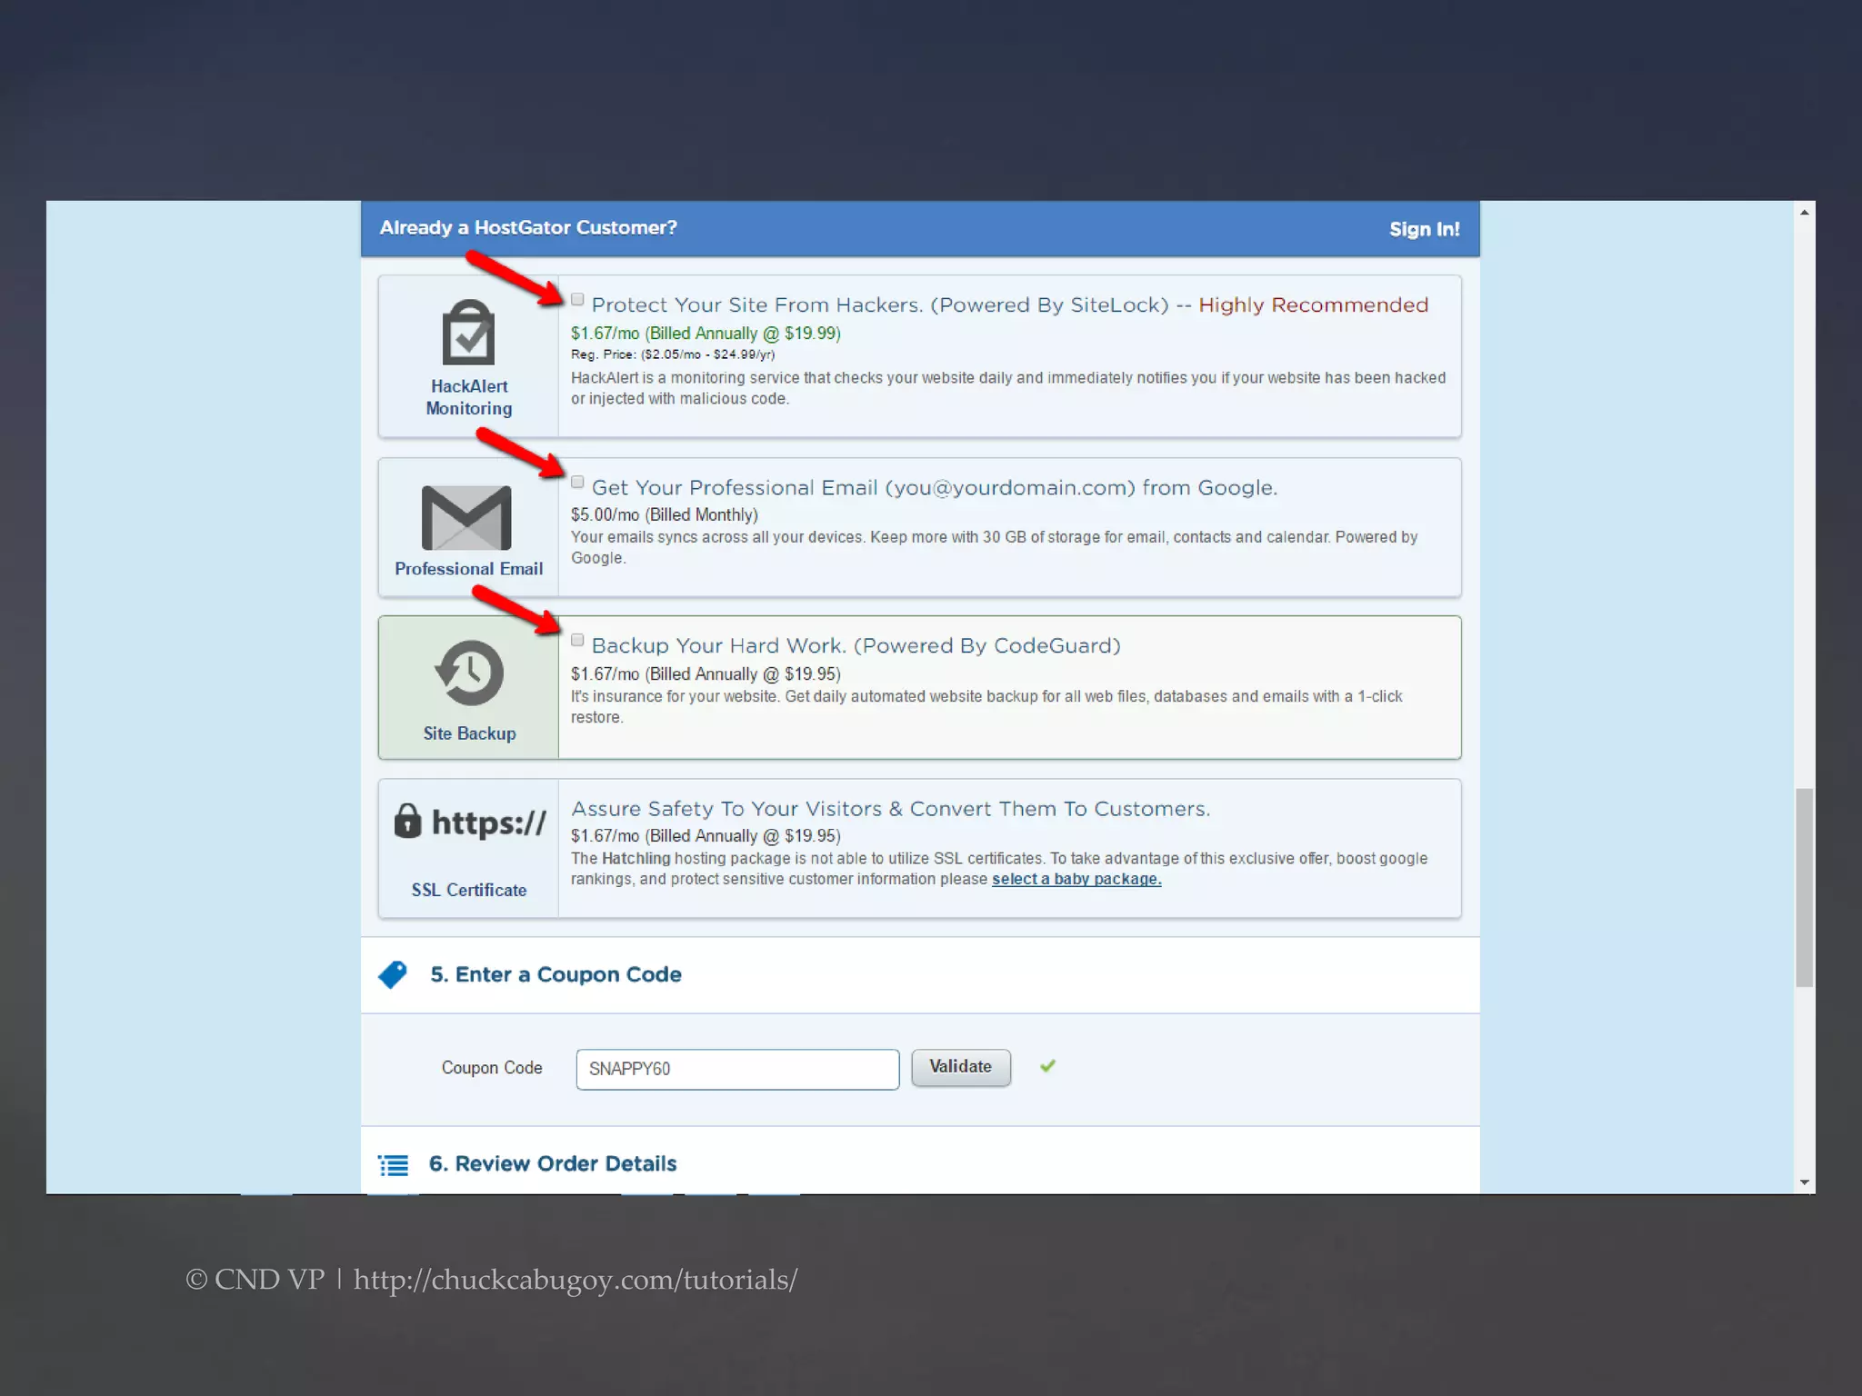The image size is (1862, 1396).
Task: Click the Review Order list icon
Action: (x=393, y=1165)
